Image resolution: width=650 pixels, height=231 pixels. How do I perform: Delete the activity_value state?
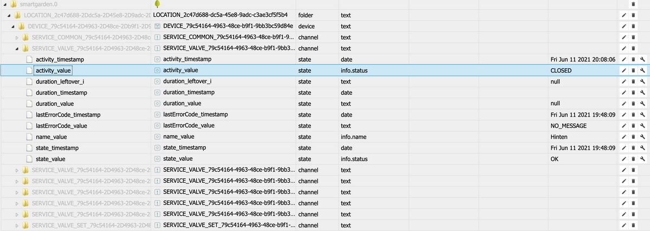pos(633,70)
